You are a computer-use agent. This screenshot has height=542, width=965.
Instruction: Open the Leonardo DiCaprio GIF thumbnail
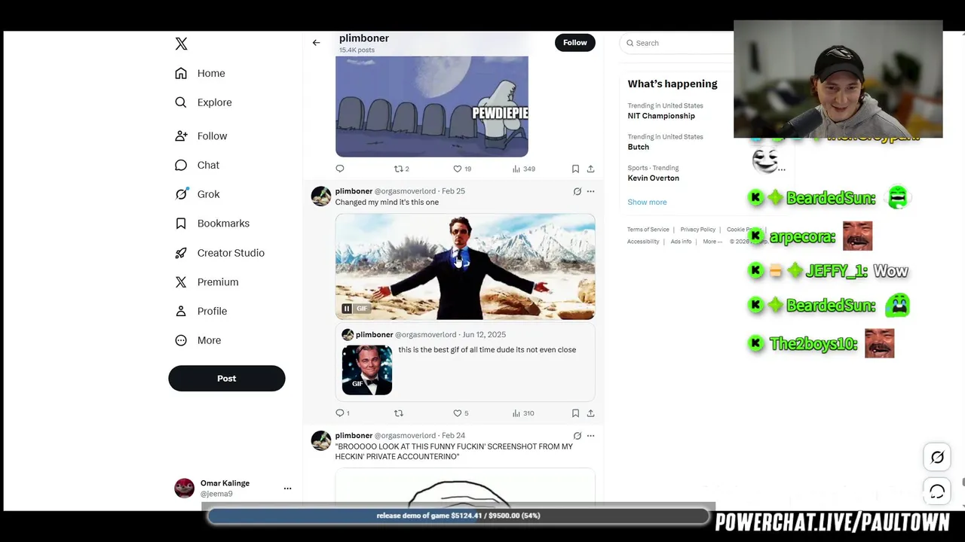367,370
